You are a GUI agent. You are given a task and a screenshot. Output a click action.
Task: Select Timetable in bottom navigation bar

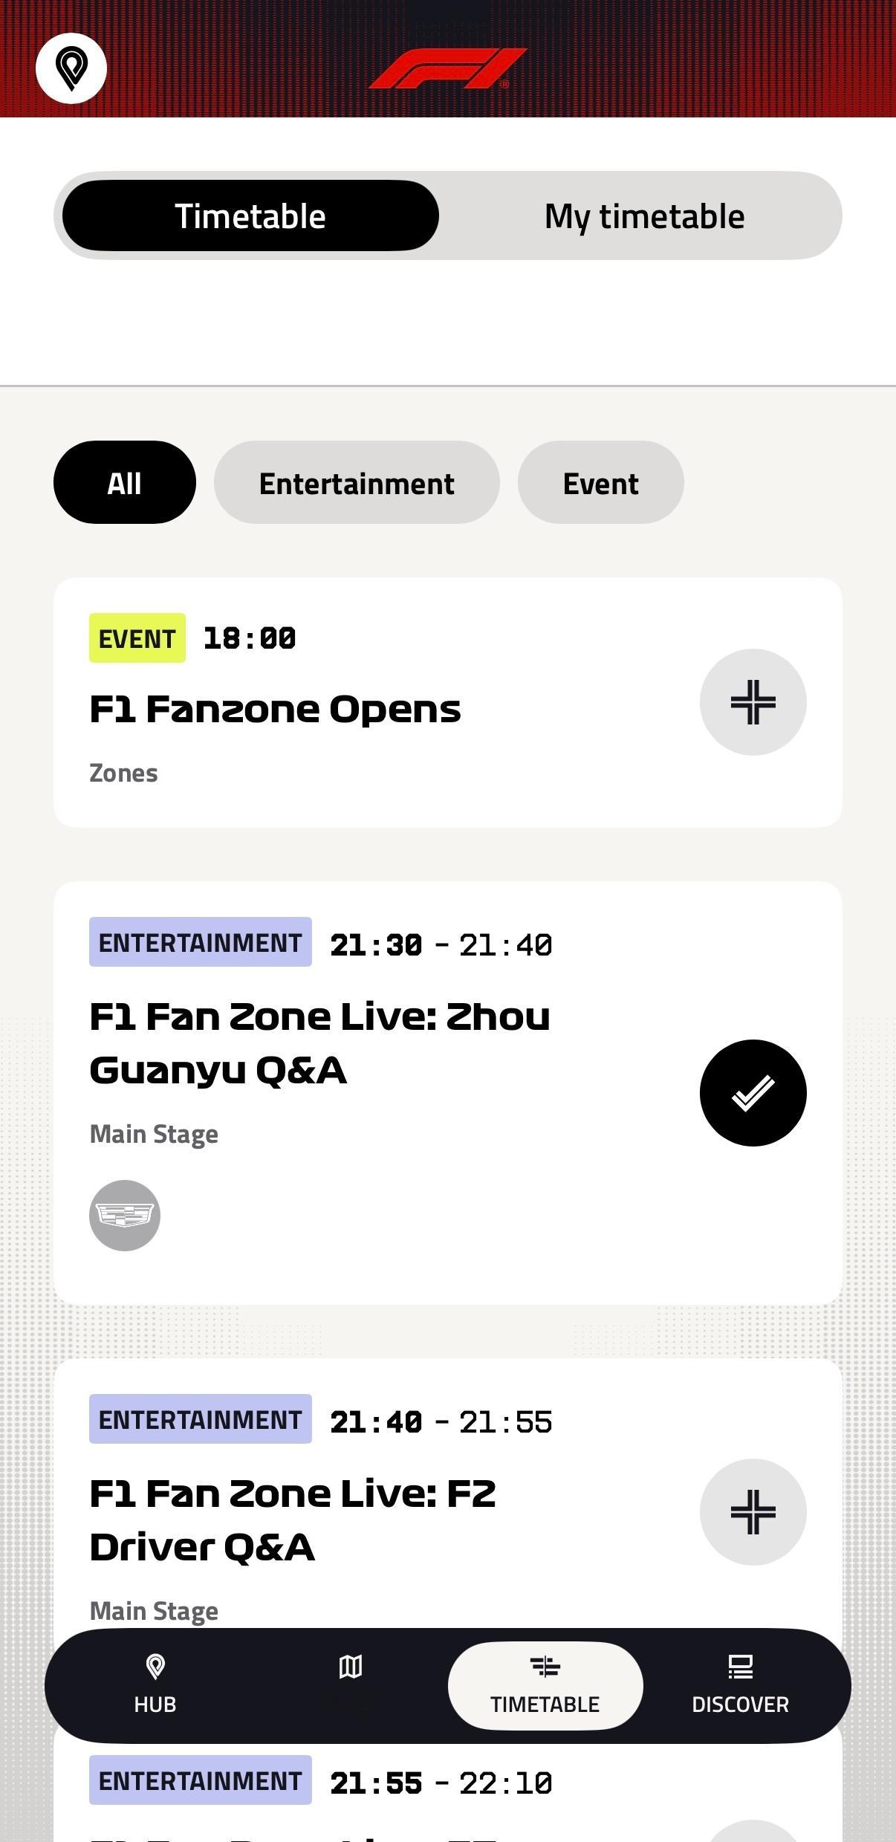(545, 1685)
